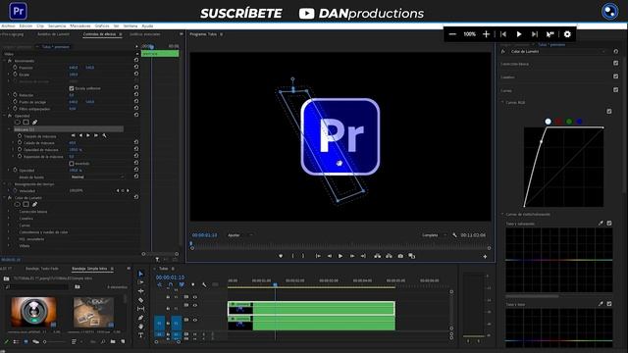The width and height of the screenshot is (628, 353).
Task: Toggle Tono y saturación curve checkbox
Action: pyautogui.click(x=609, y=224)
